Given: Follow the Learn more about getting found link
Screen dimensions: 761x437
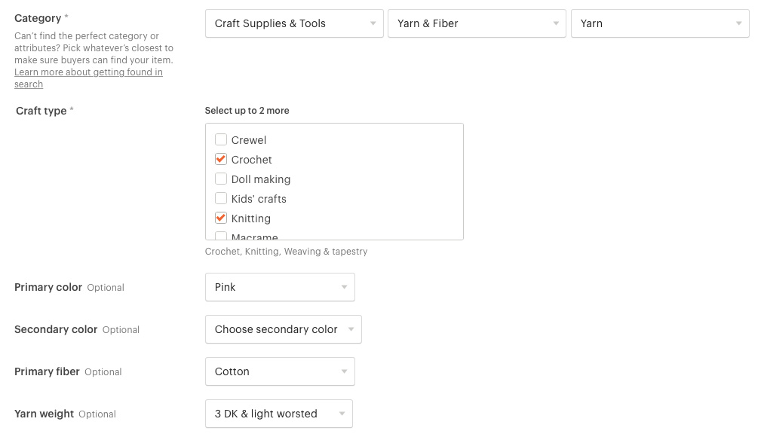Looking at the screenshot, I should pos(88,78).
